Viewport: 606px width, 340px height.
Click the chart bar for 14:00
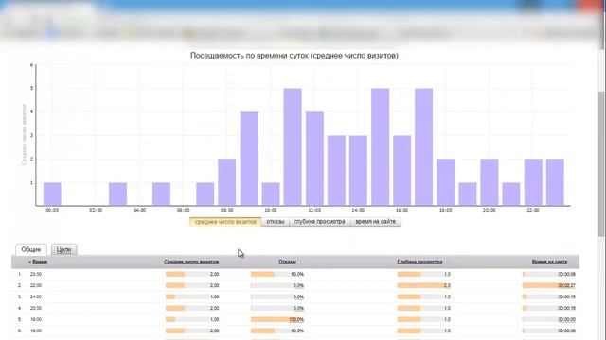[x=358, y=170]
